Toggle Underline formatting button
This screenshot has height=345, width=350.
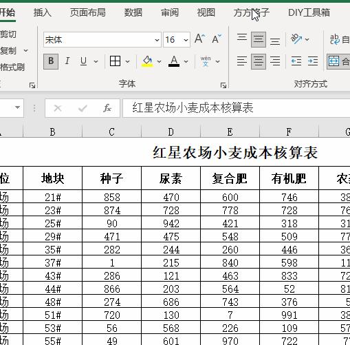(x=84, y=61)
